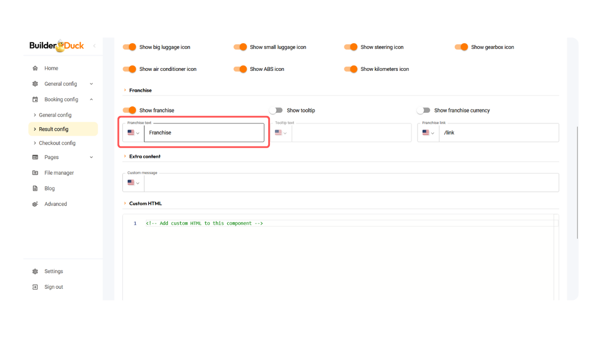Turn on Show franchise currency toggle
Image resolution: width=602 pixels, height=338 pixels.
click(x=423, y=110)
